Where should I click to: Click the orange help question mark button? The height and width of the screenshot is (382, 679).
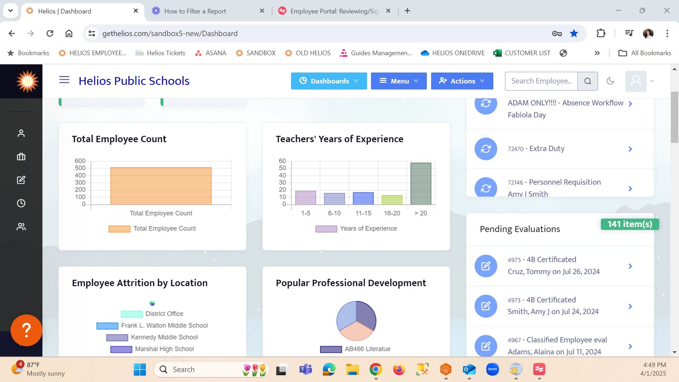click(27, 330)
